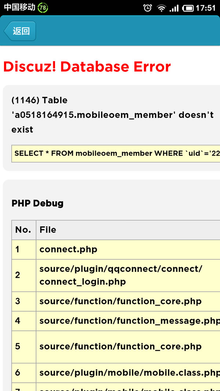This screenshot has width=220, height=391.
Task: Select the connect.php row
Action: pos(116,249)
